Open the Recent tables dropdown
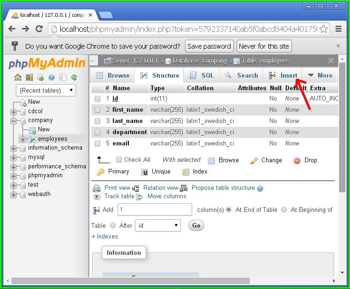Viewport: 350px width, 289px height. 46,90
